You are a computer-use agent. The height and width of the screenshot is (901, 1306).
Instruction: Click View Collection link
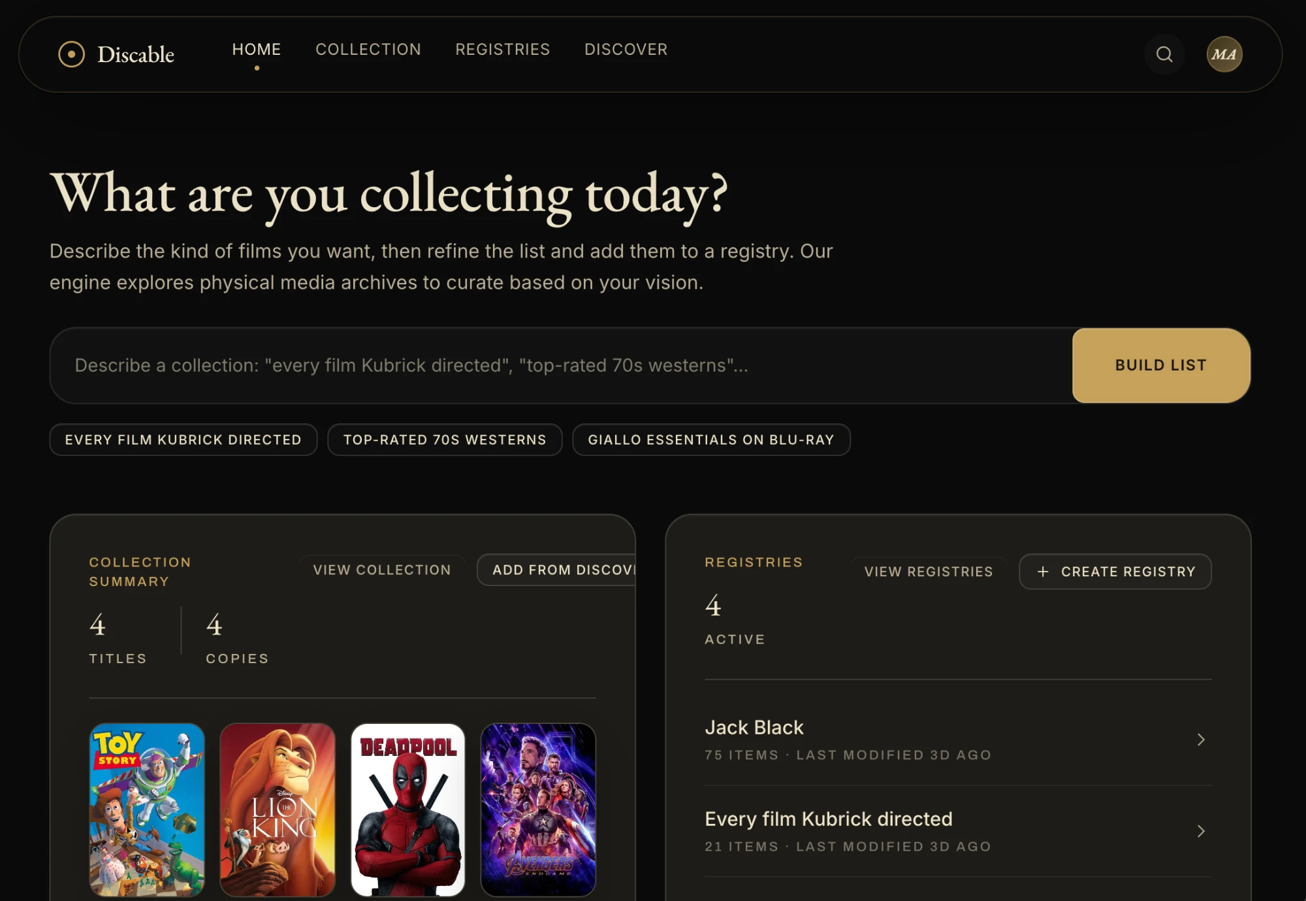pyautogui.click(x=382, y=570)
